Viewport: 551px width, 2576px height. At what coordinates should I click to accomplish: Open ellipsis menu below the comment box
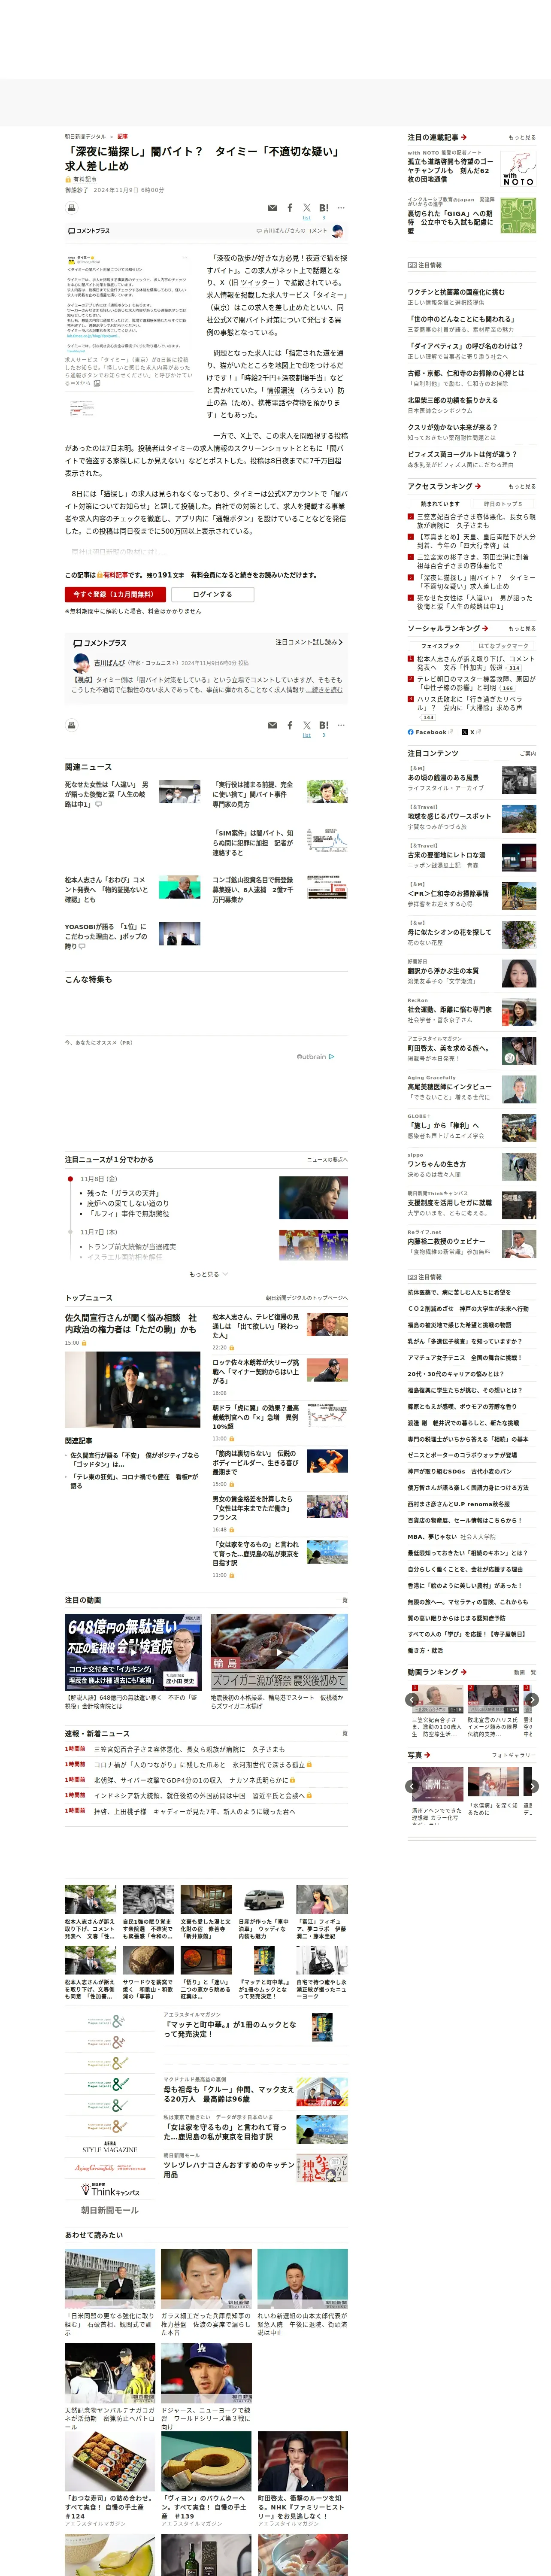coord(341,725)
